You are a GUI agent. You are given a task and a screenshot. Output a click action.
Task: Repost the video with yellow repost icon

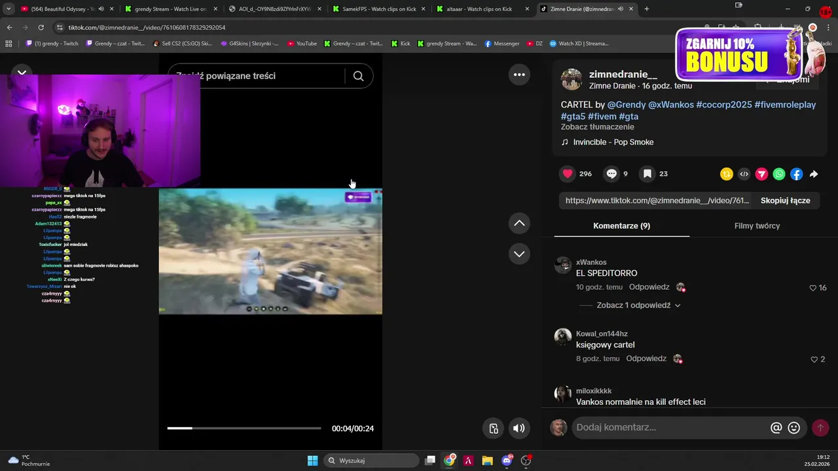coord(726,174)
